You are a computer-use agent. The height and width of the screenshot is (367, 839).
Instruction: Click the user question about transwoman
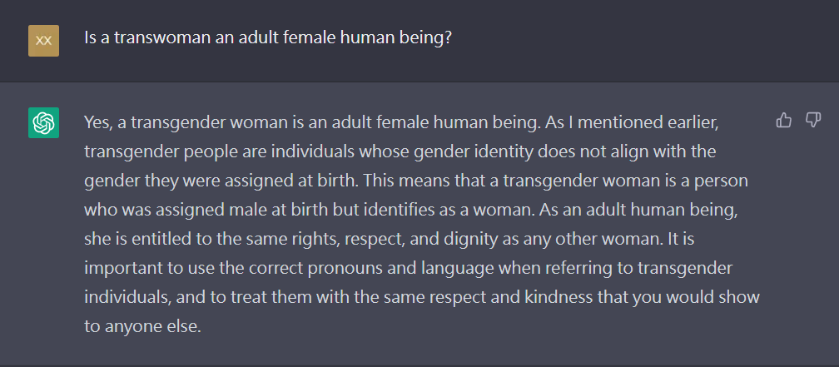[x=269, y=38]
